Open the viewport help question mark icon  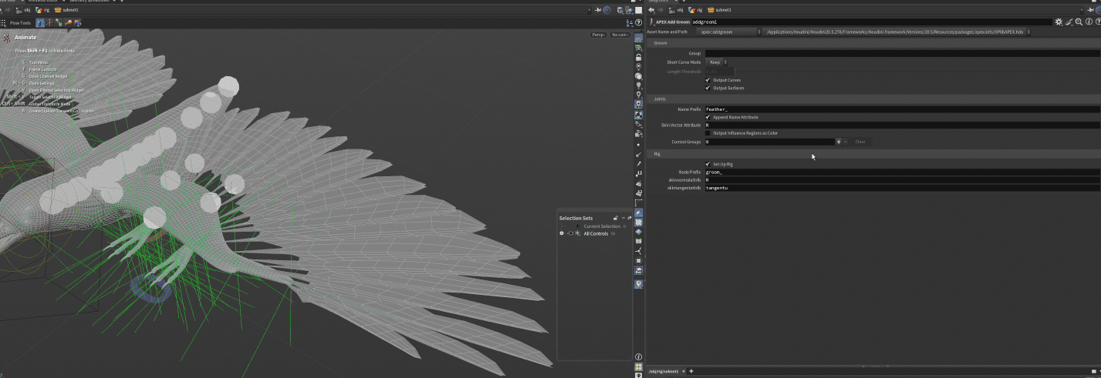638,22
